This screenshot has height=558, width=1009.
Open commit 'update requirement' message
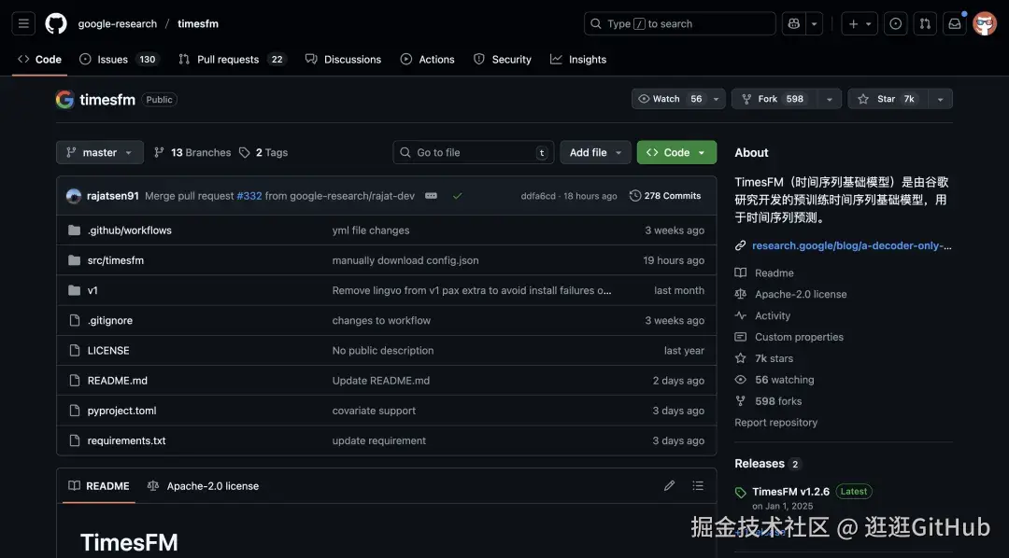pyautogui.click(x=379, y=441)
